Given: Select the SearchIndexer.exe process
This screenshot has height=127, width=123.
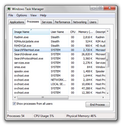Looking at the screenshot, I should point(59,54).
